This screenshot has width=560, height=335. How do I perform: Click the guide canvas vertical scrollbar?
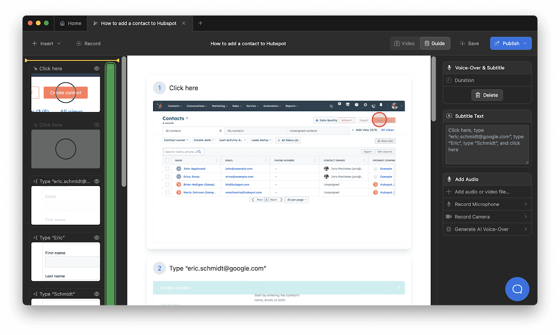[433, 89]
